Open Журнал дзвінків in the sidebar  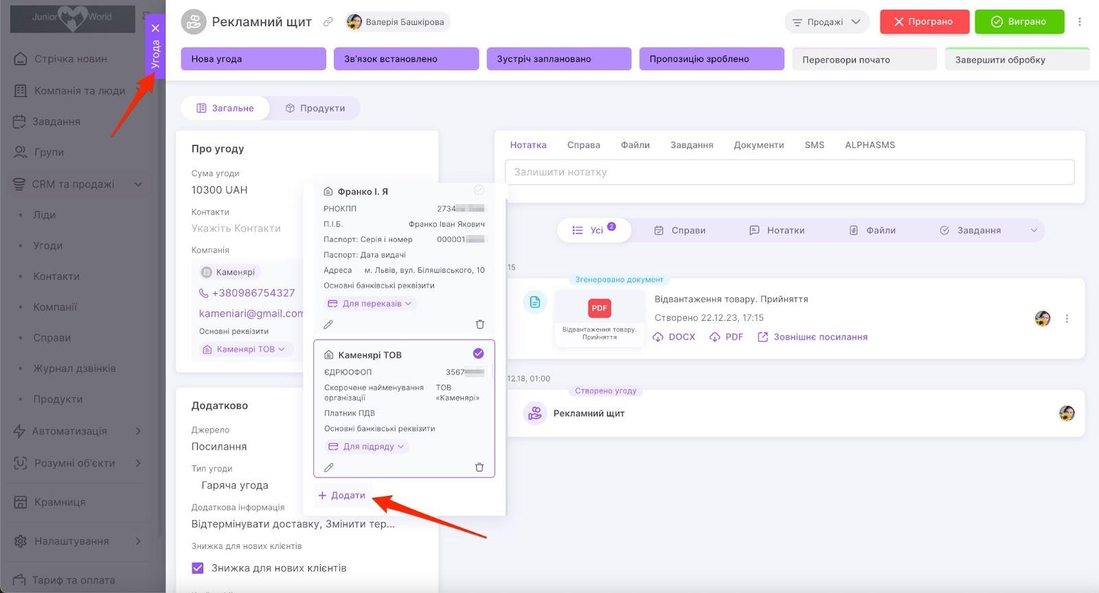pos(75,368)
